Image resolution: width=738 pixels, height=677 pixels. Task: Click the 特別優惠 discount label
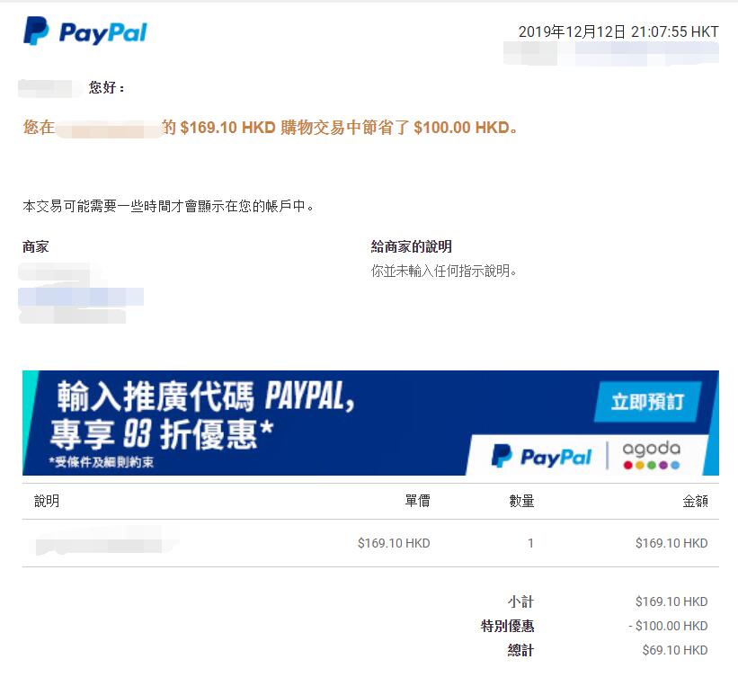coord(507,626)
